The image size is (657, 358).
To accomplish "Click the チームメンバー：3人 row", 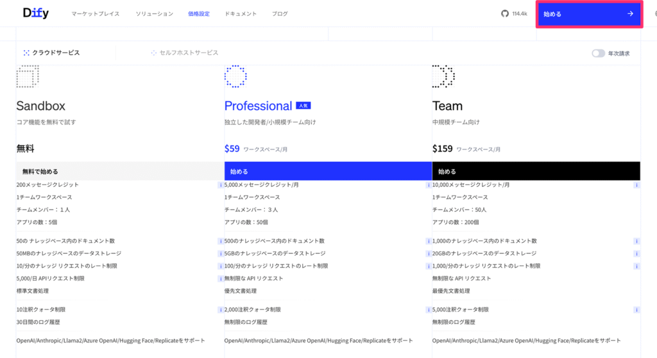I will [x=251, y=210].
